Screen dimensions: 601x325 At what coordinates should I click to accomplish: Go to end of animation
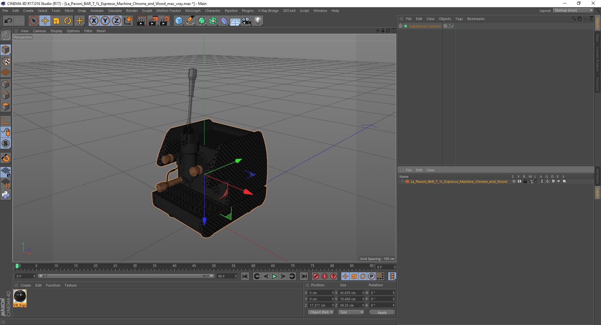304,276
